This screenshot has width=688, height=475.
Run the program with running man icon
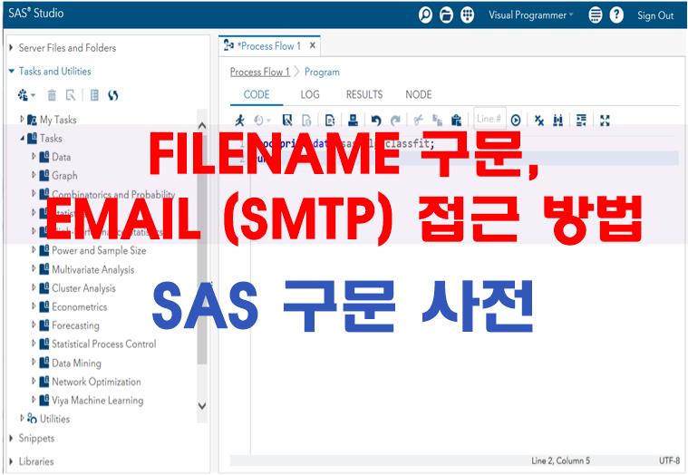[239, 120]
